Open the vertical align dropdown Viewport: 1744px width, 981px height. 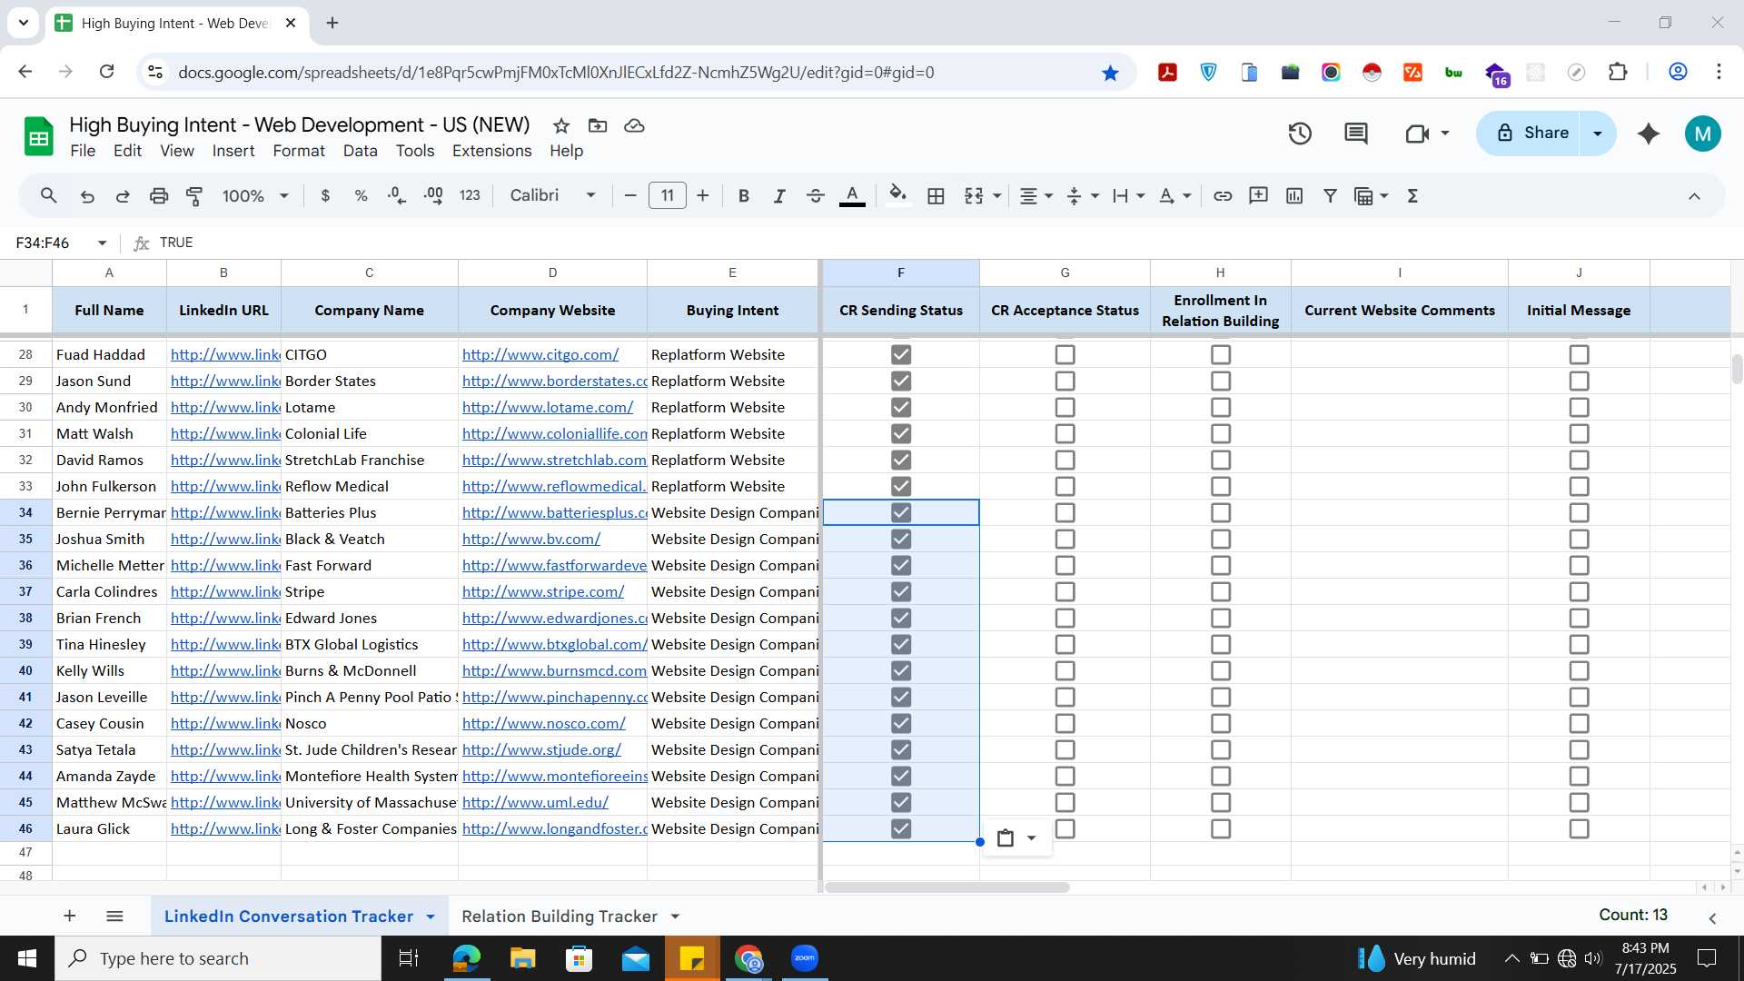click(x=1082, y=196)
